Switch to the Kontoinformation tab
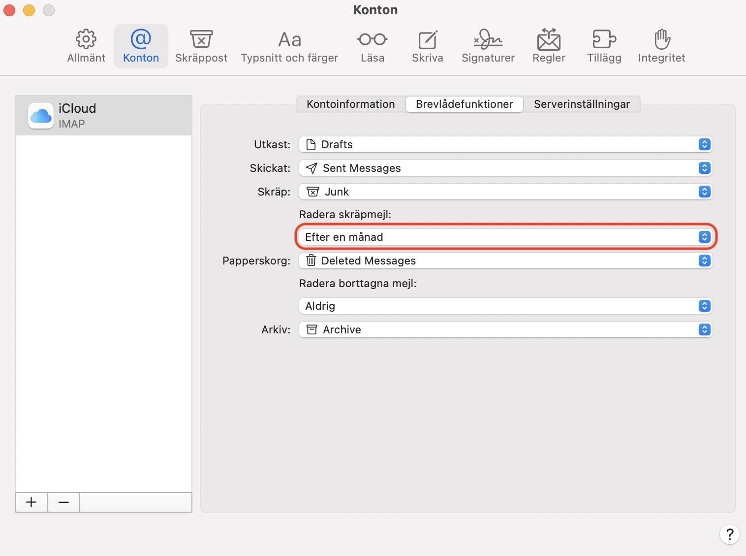 click(351, 104)
